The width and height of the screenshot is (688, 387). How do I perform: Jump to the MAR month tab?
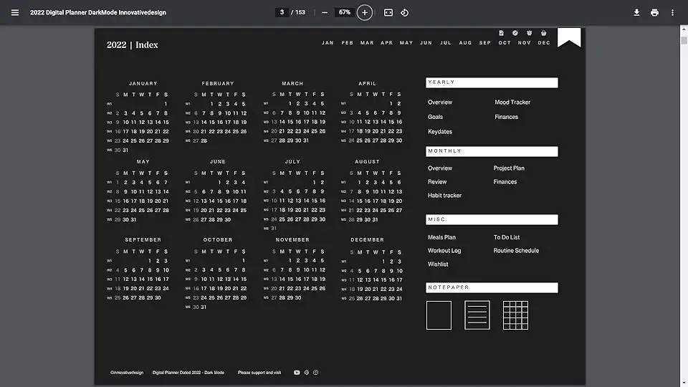click(367, 43)
